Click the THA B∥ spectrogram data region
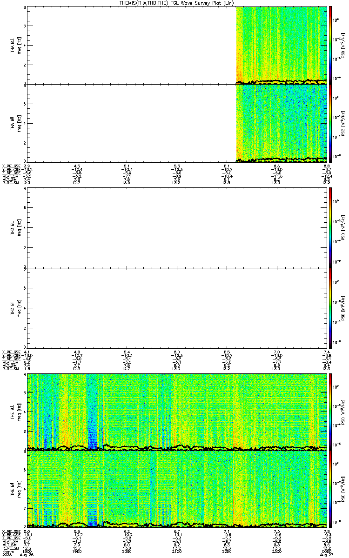Image resolution: width=349 pixels, height=558 pixels. pos(281,123)
